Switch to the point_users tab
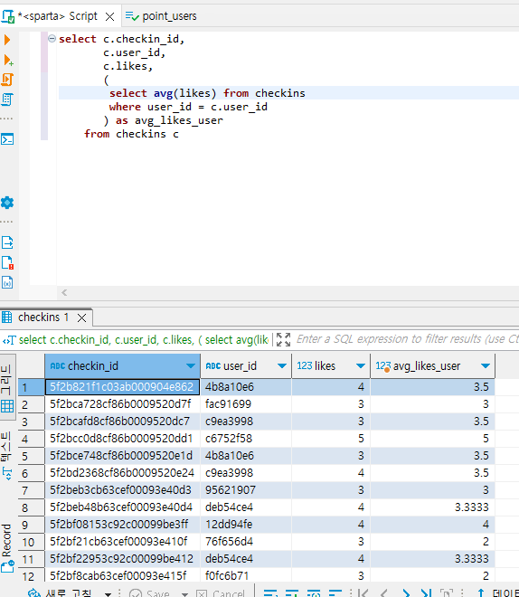 tap(161, 16)
